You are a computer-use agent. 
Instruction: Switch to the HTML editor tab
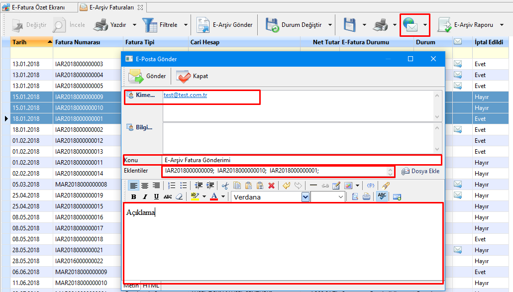pyautogui.click(x=150, y=286)
